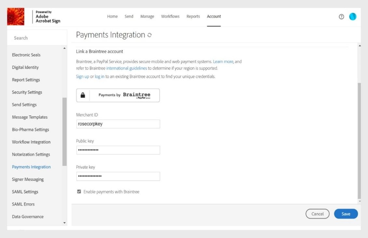Viewport: 368px width, 238px height.
Task: Switch to the Account tab
Action: [214, 16]
